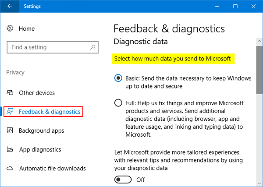263x187 pixels.
Task: Focus the Find a setting search box
Action: 48,47
